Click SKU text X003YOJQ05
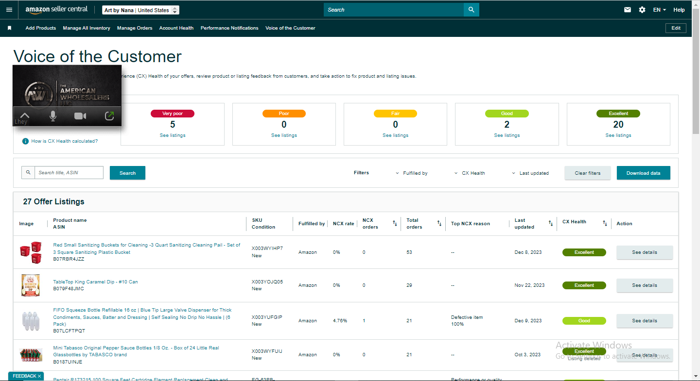This screenshot has width=700, height=381. pos(267,282)
